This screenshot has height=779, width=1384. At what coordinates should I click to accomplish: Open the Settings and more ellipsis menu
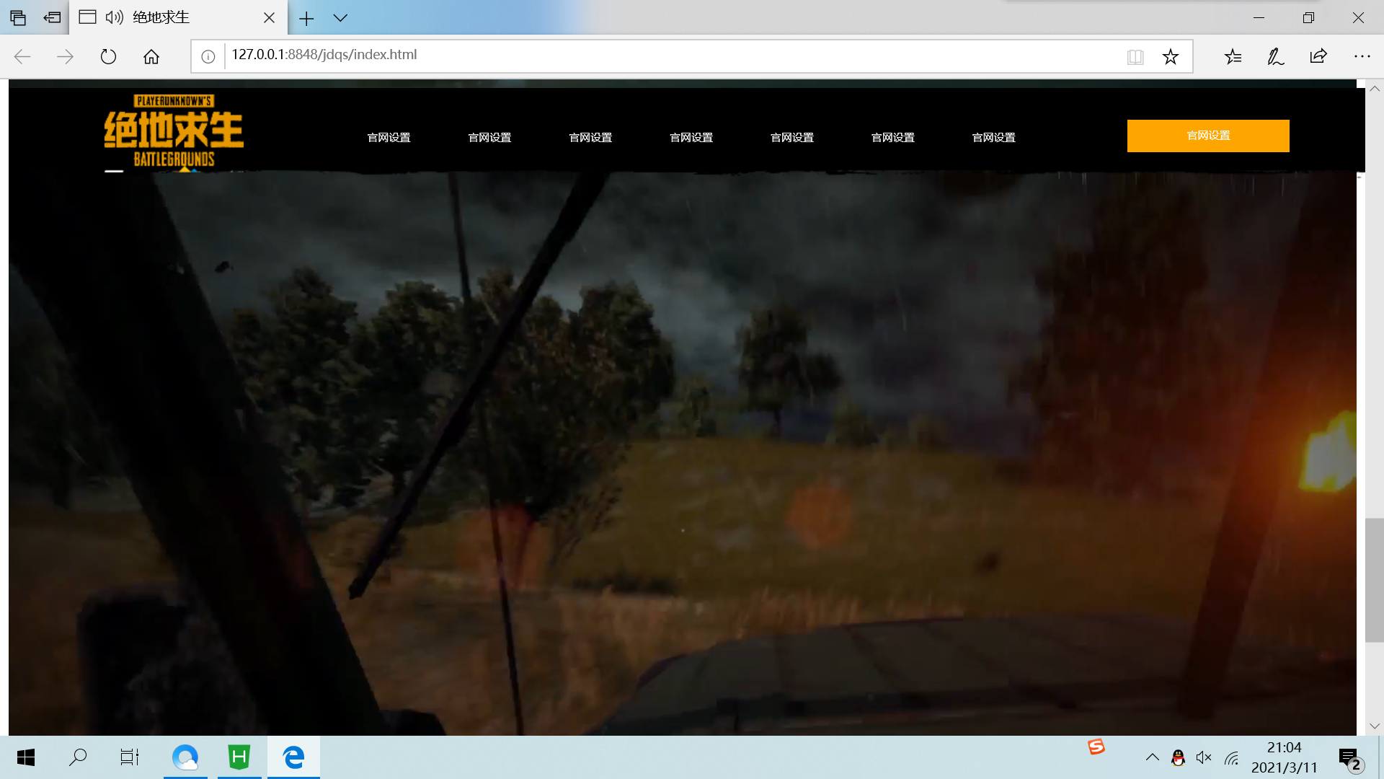coord(1362,56)
